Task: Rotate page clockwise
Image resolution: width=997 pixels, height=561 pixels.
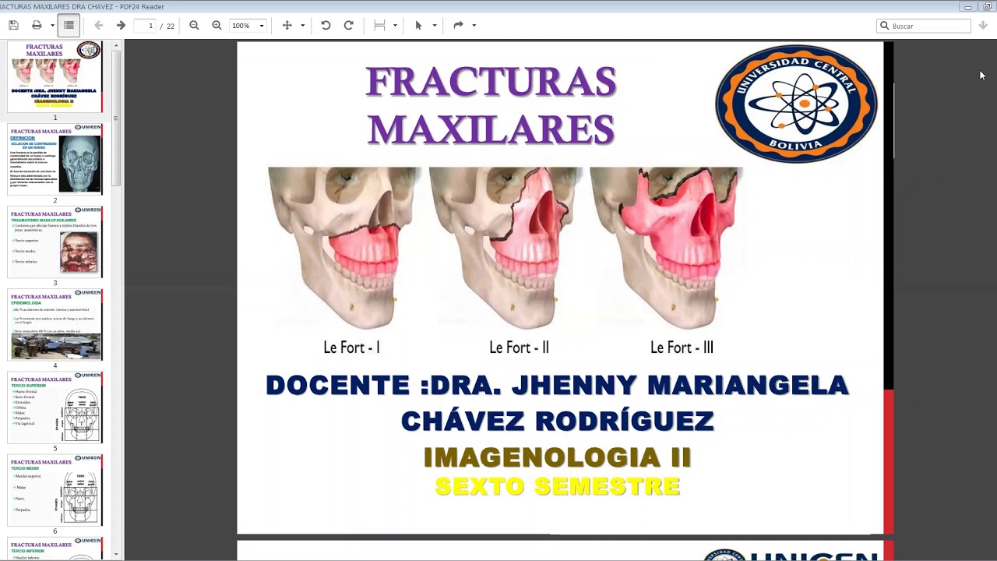Action: pyautogui.click(x=349, y=26)
